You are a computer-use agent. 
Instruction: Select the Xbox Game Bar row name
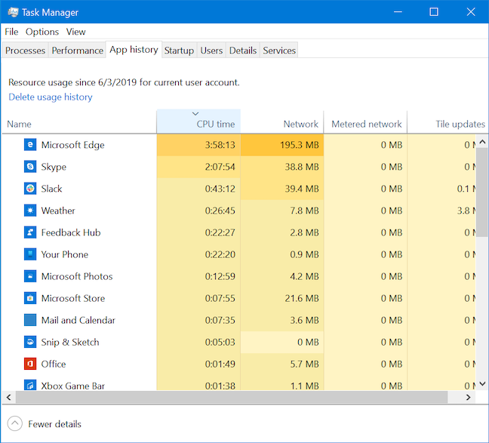point(72,386)
